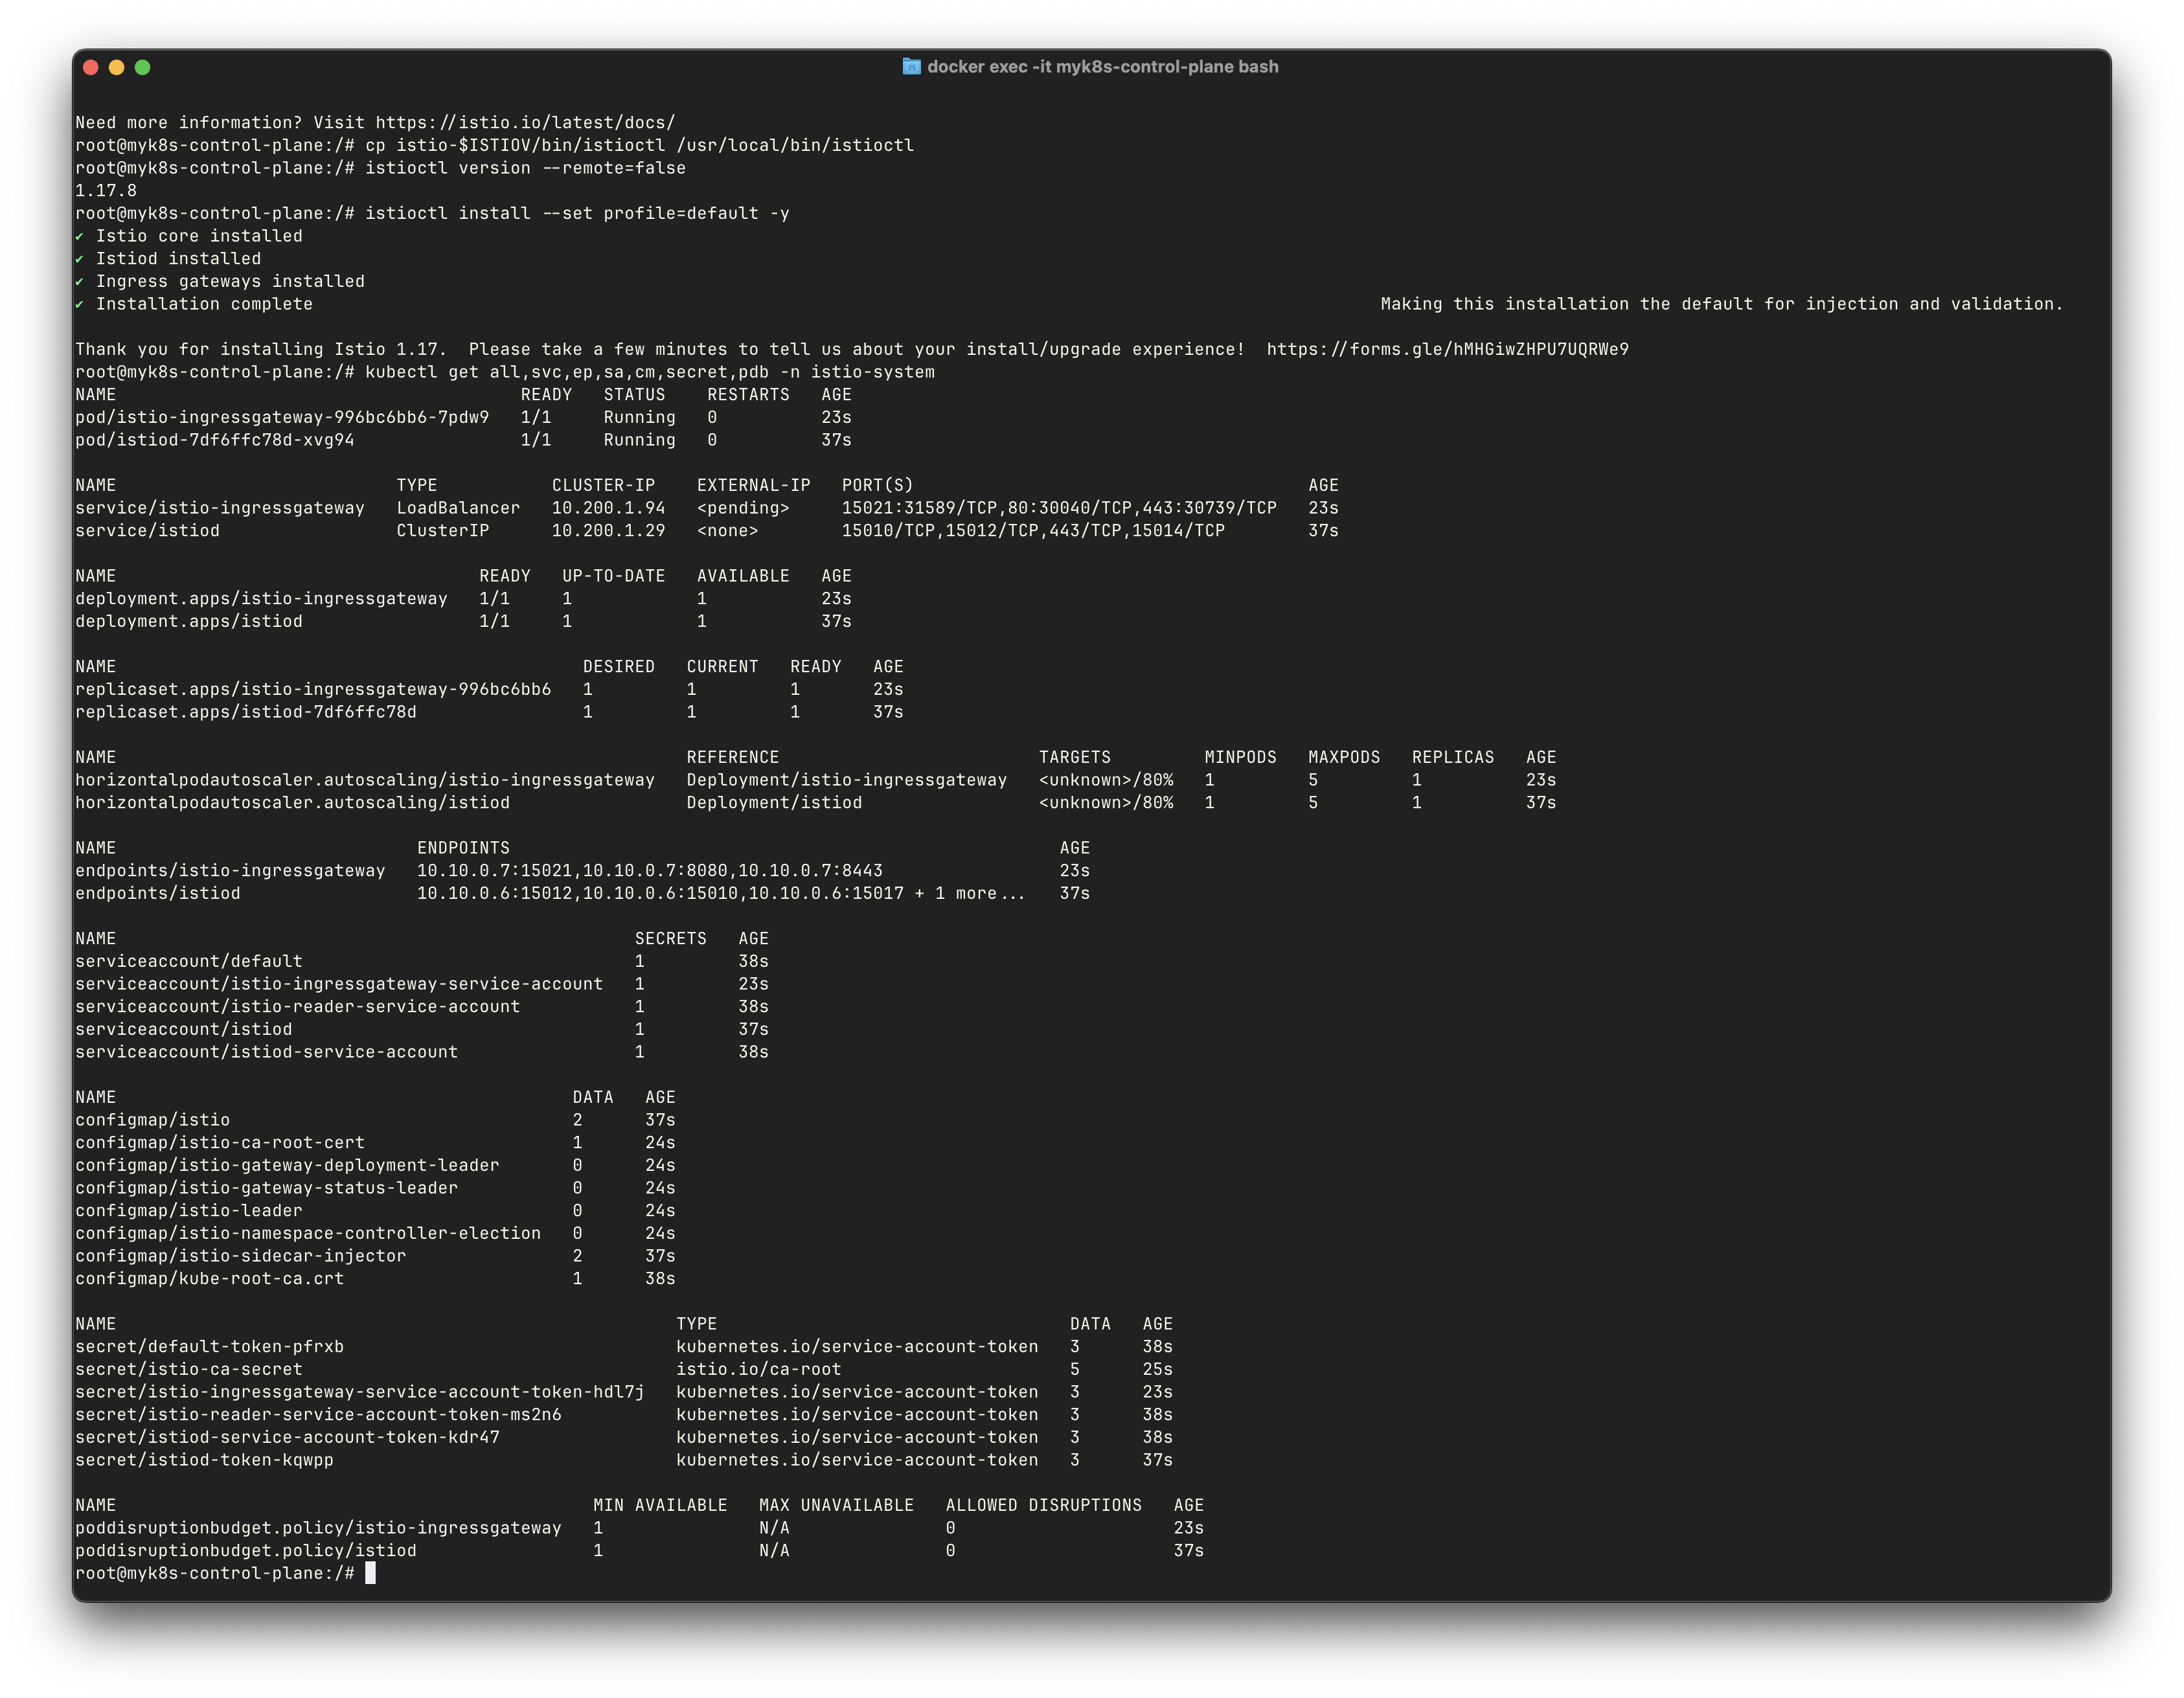Click pod/istio-ingressgateway-996bc6bb6-7pdw9 name
2184x1698 pixels.
282,417
